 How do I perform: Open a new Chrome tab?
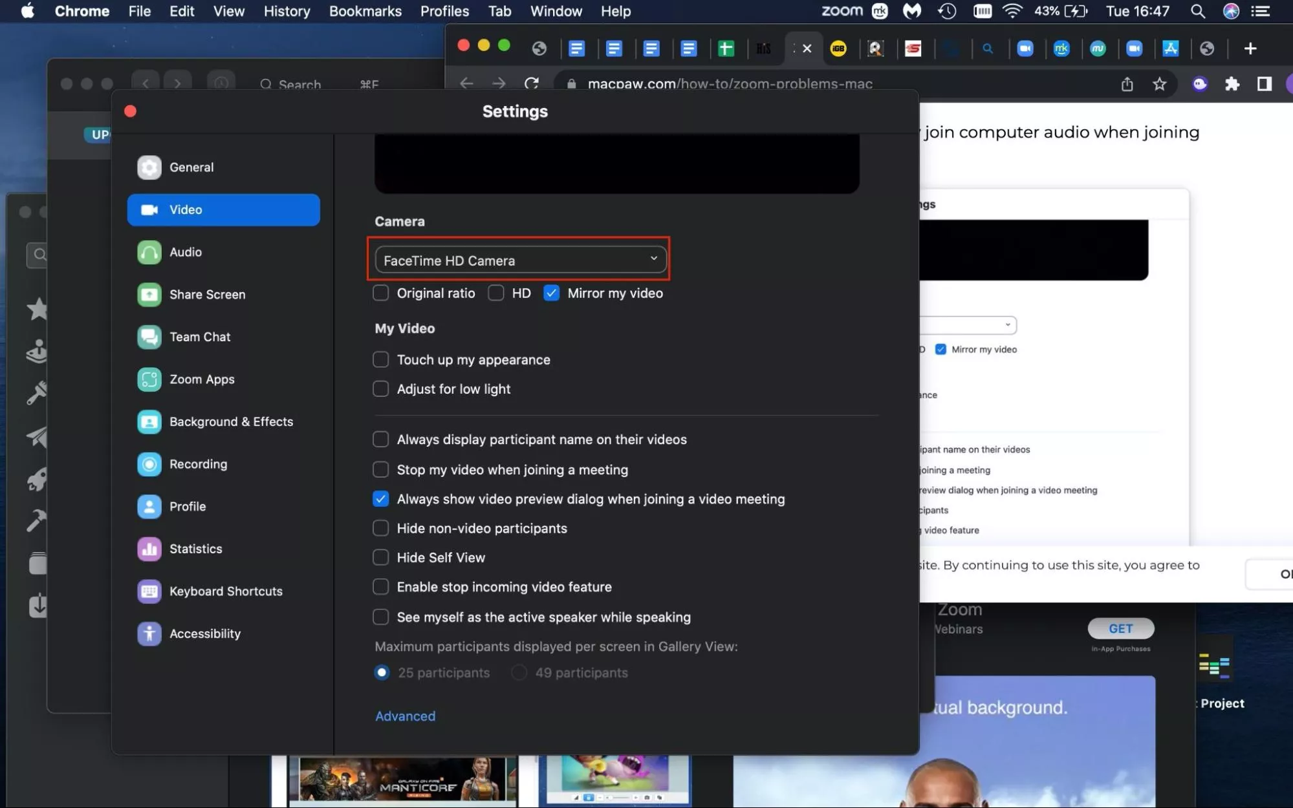[x=1250, y=48]
